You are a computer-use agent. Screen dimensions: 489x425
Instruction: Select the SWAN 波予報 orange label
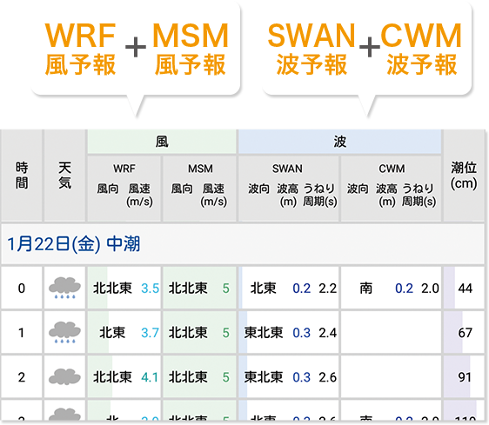pos(311,49)
